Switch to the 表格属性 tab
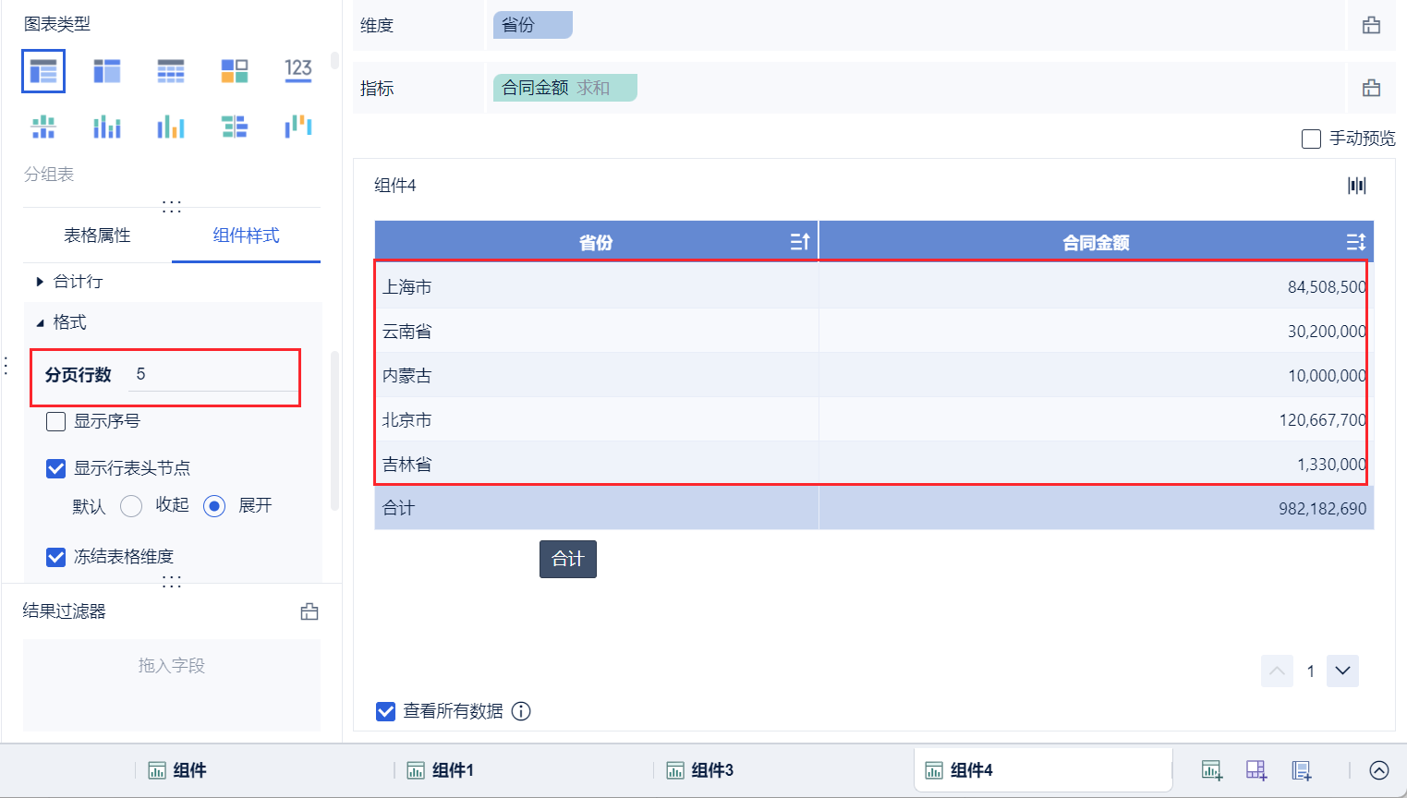This screenshot has height=798, width=1407. click(x=97, y=236)
